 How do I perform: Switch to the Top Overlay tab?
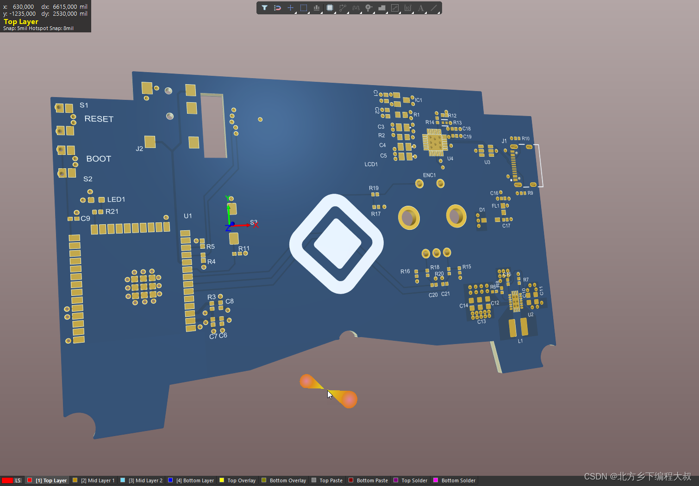(237, 480)
